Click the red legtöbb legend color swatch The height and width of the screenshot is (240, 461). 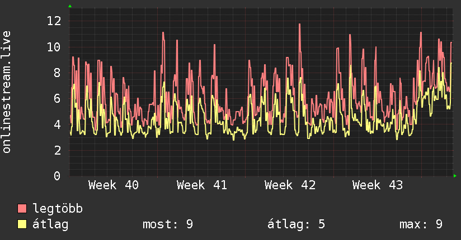22,208
